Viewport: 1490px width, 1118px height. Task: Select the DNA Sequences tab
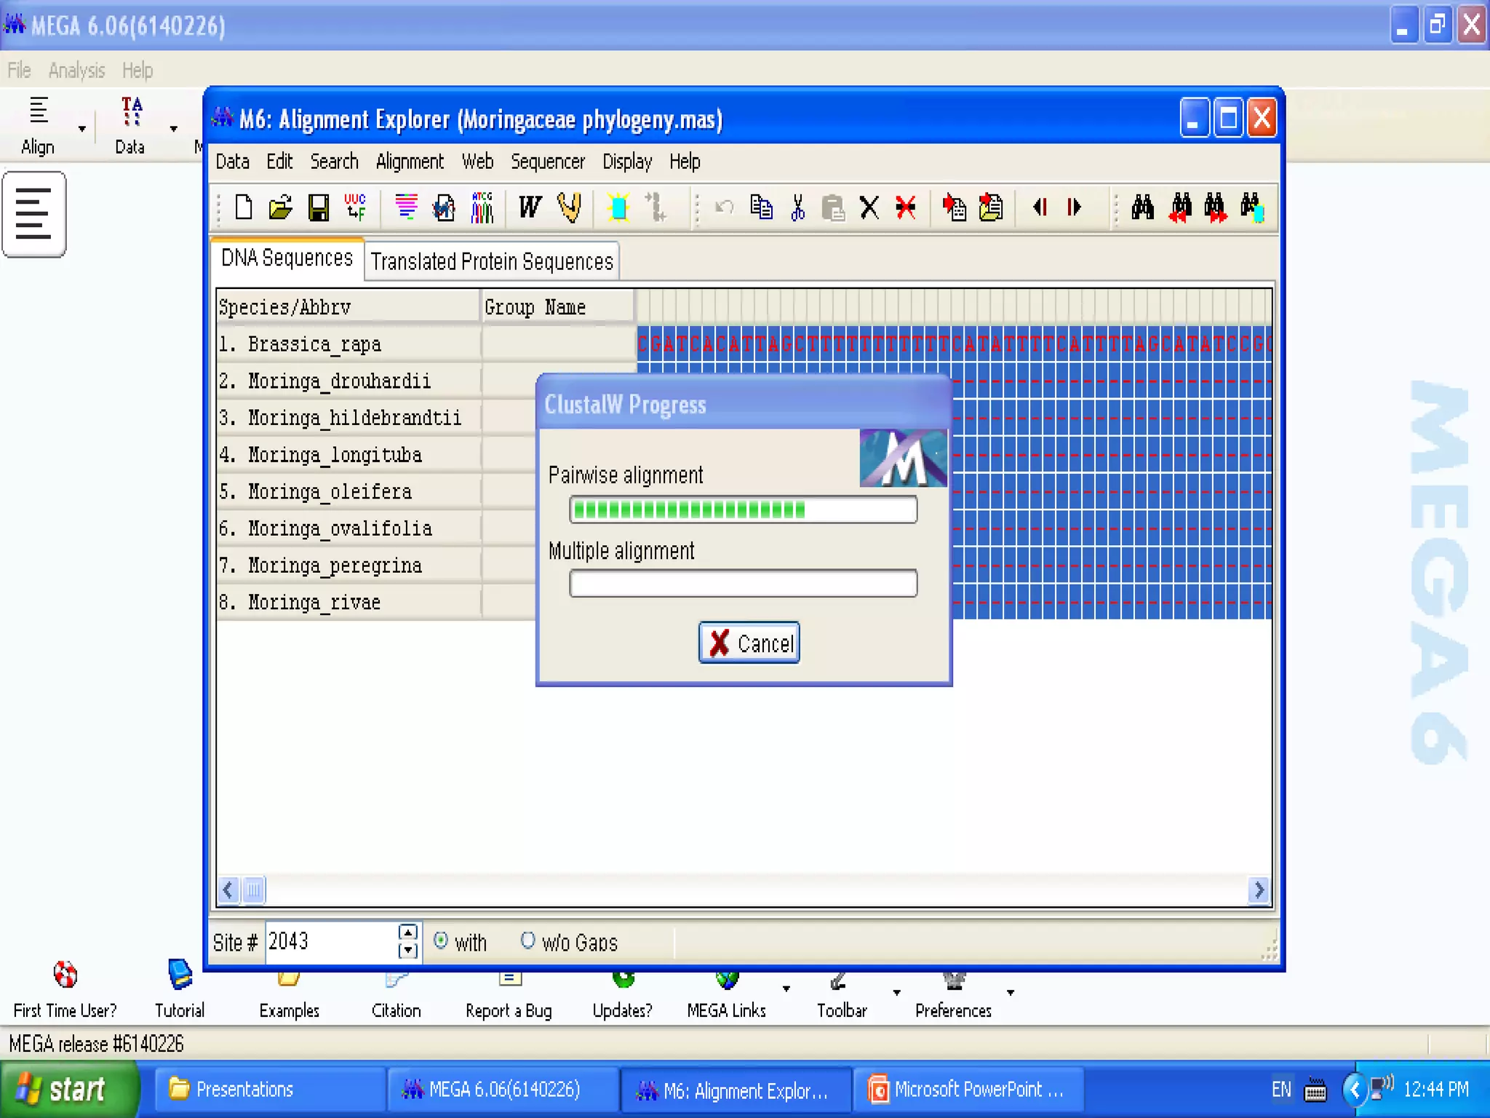287,258
